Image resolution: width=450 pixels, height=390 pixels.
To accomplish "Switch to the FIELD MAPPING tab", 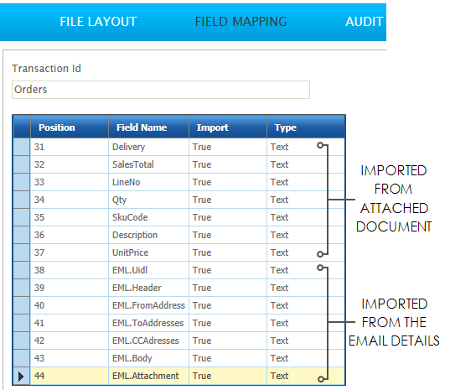I will [241, 22].
